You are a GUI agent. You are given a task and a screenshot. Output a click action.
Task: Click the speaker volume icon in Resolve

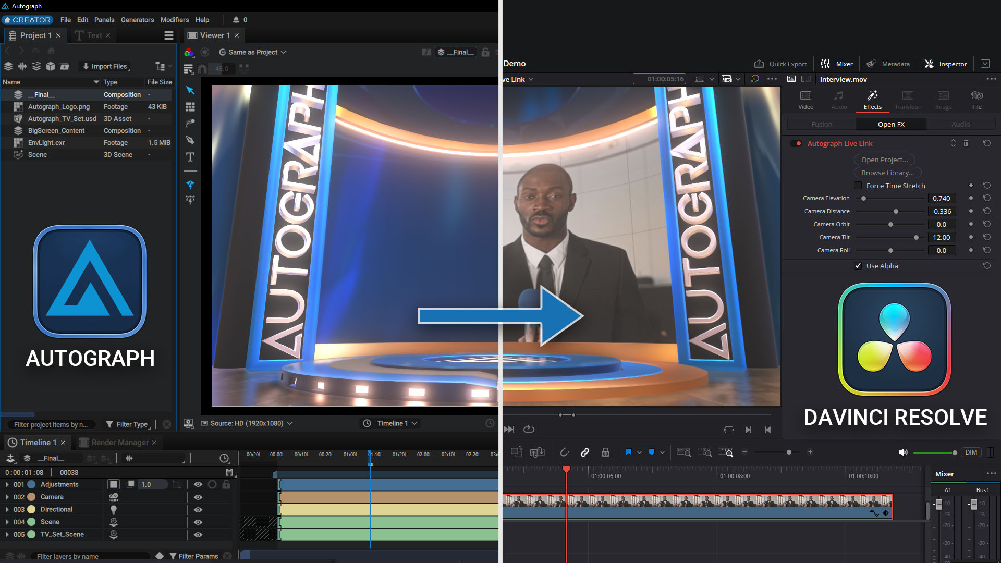coord(903,452)
